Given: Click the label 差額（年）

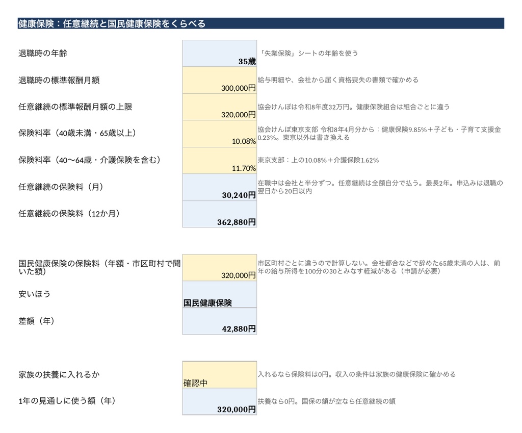Looking at the screenshot, I should 37,321.
